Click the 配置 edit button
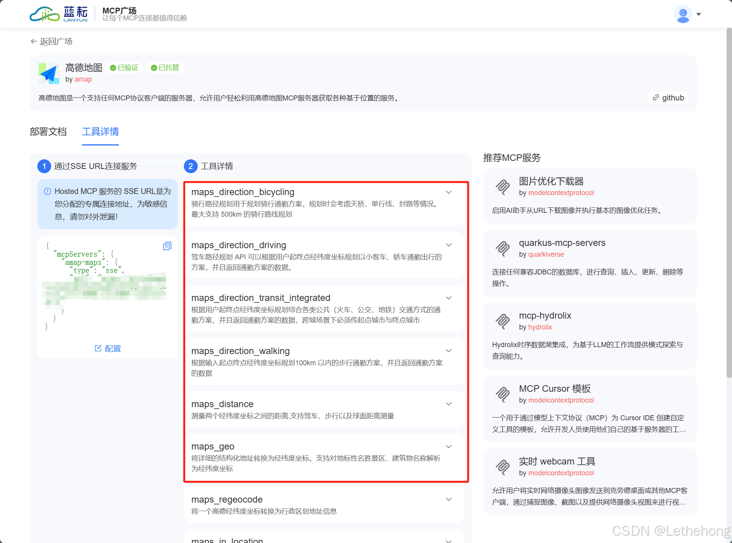 108,348
